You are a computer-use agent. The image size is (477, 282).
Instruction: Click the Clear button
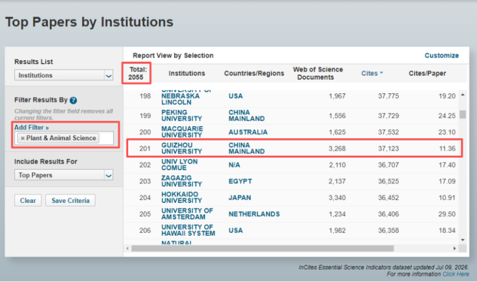[x=28, y=200]
